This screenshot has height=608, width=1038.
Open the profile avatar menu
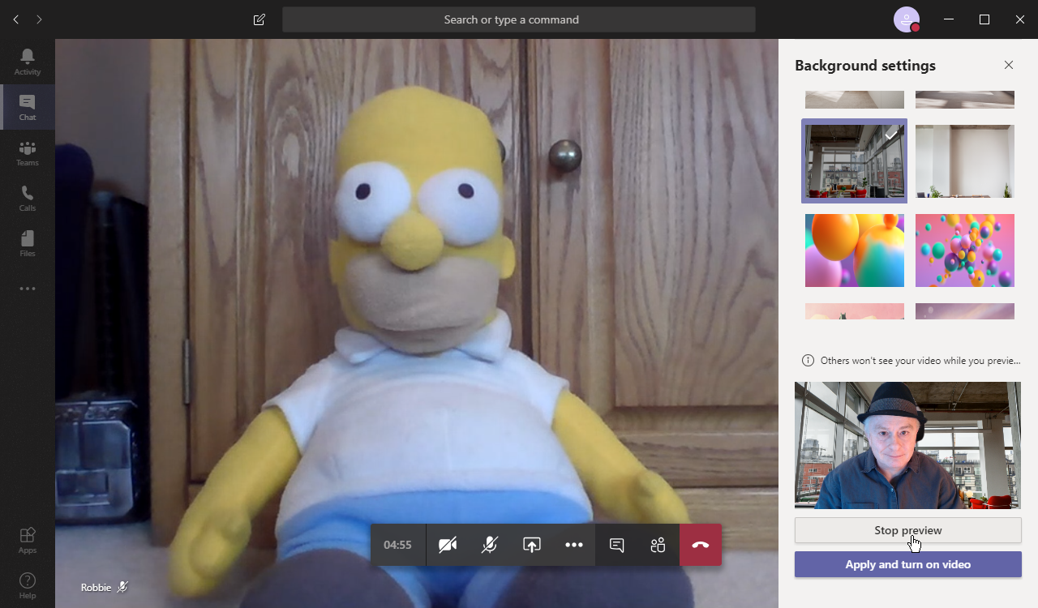click(907, 19)
